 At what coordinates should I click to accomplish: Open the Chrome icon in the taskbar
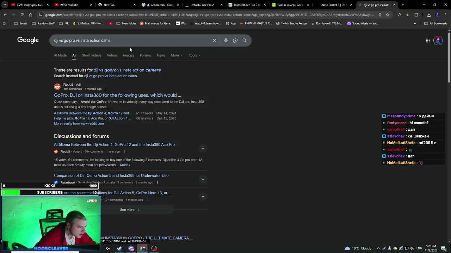click(143, 248)
